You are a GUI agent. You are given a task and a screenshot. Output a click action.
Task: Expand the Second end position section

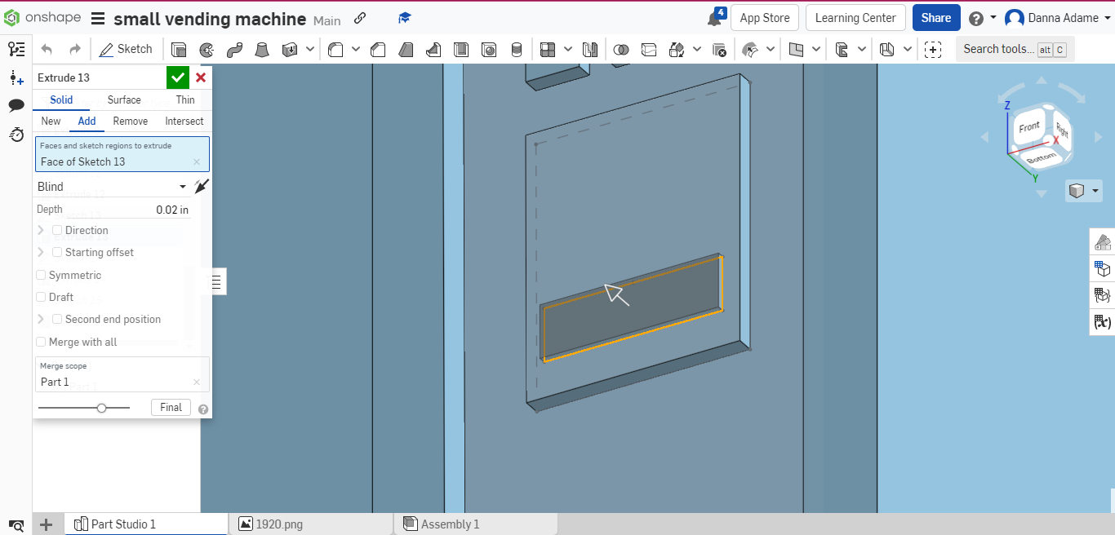(40, 319)
